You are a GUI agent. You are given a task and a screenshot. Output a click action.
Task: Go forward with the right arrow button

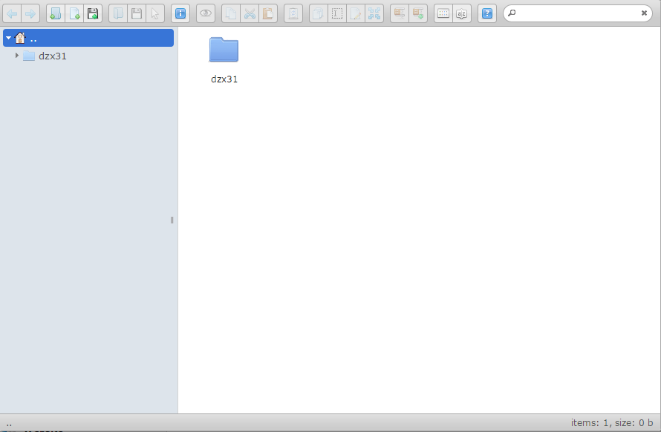(x=30, y=13)
